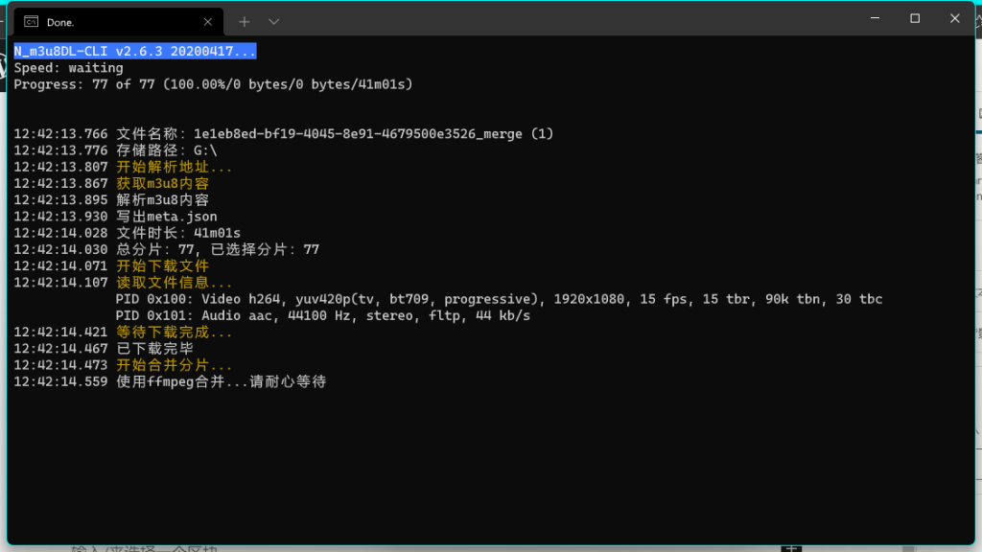The height and width of the screenshot is (552, 982).
Task: Click the Speed: waiting status line
Action: (x=68, y=68)
